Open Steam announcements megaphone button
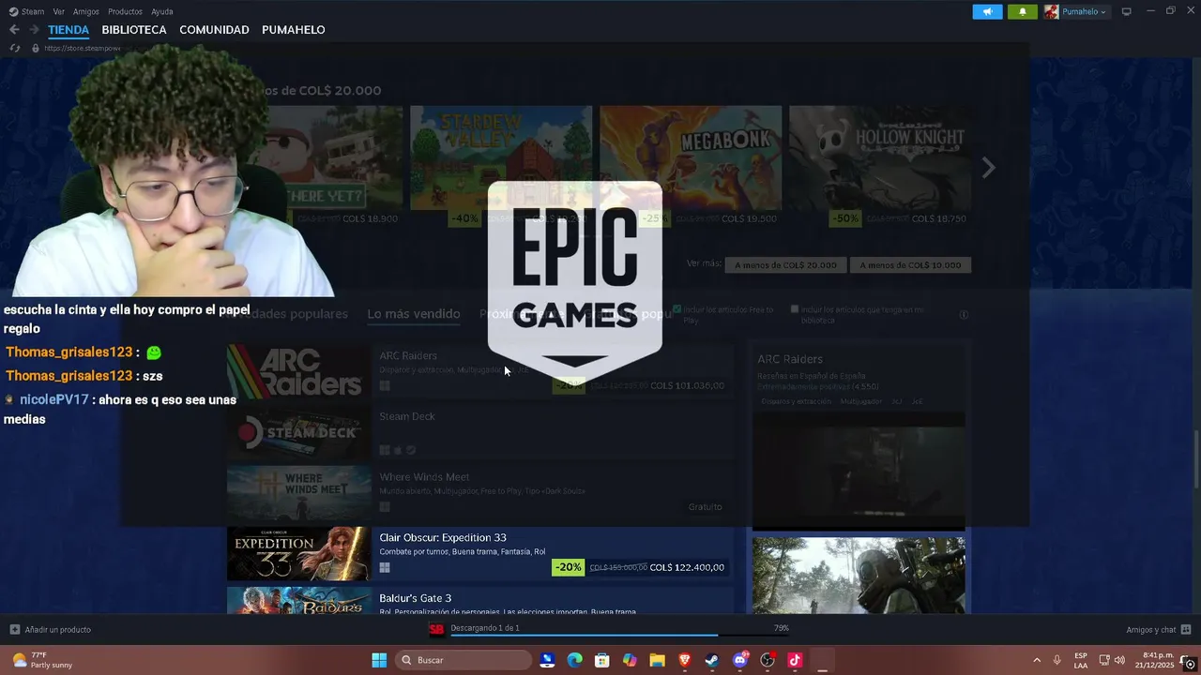The height and width of the screenshot is (675, 1201). [987, 11]
